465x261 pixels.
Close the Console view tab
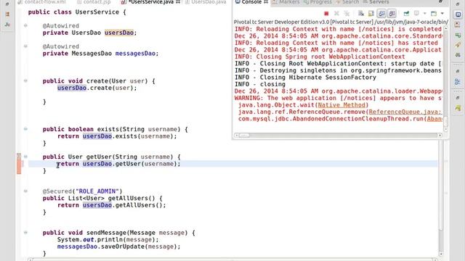[x=266, y=2]
